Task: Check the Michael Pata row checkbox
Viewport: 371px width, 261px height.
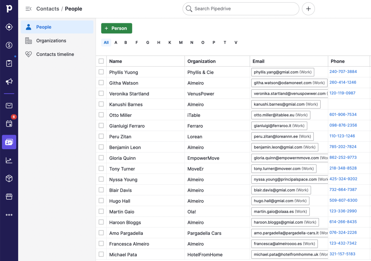Action: pos(101,254)
